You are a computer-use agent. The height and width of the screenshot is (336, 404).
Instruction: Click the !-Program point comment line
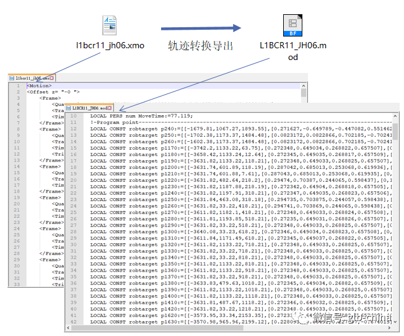241,123
